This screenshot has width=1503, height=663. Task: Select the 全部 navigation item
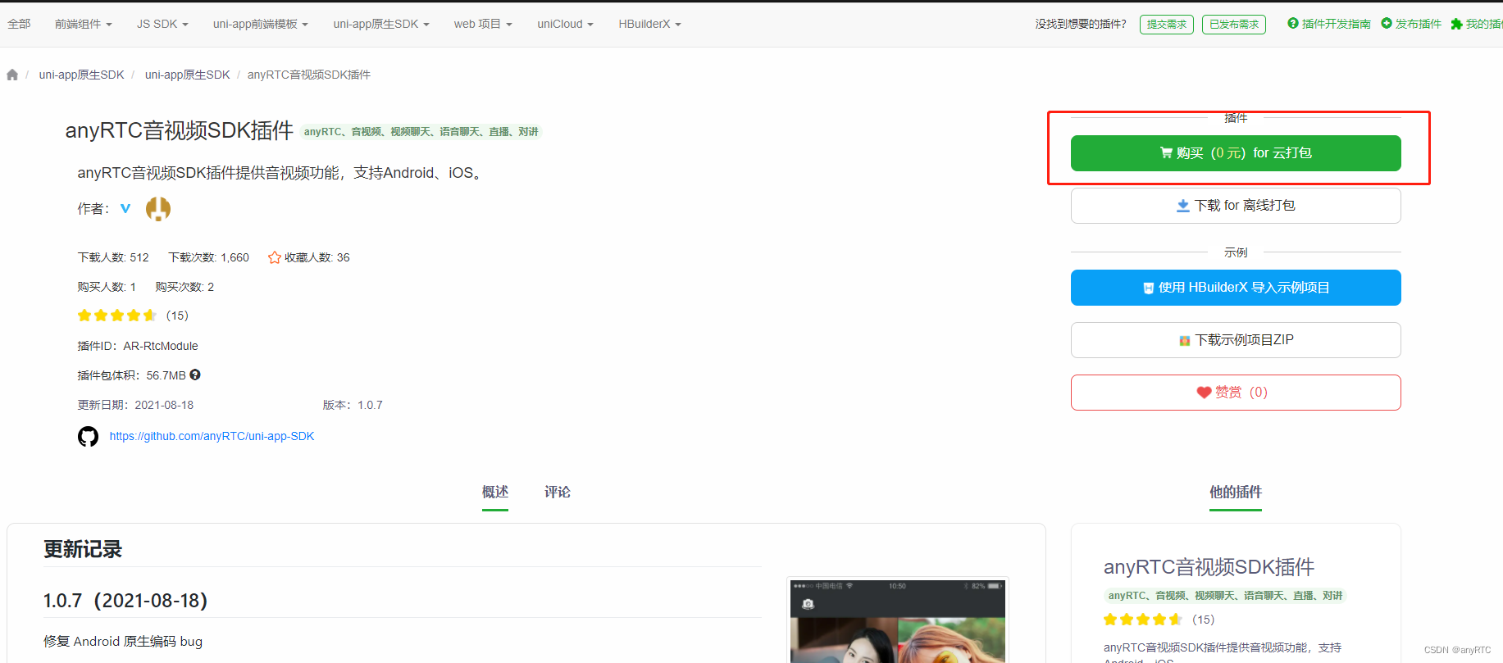(19, 24)
